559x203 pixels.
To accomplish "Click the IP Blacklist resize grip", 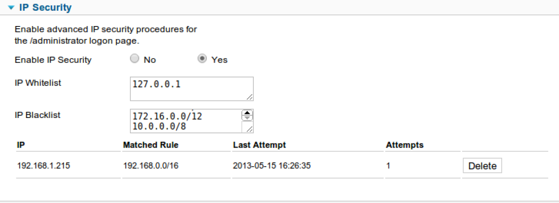I will pyautogui.click(x=249, y=129).
